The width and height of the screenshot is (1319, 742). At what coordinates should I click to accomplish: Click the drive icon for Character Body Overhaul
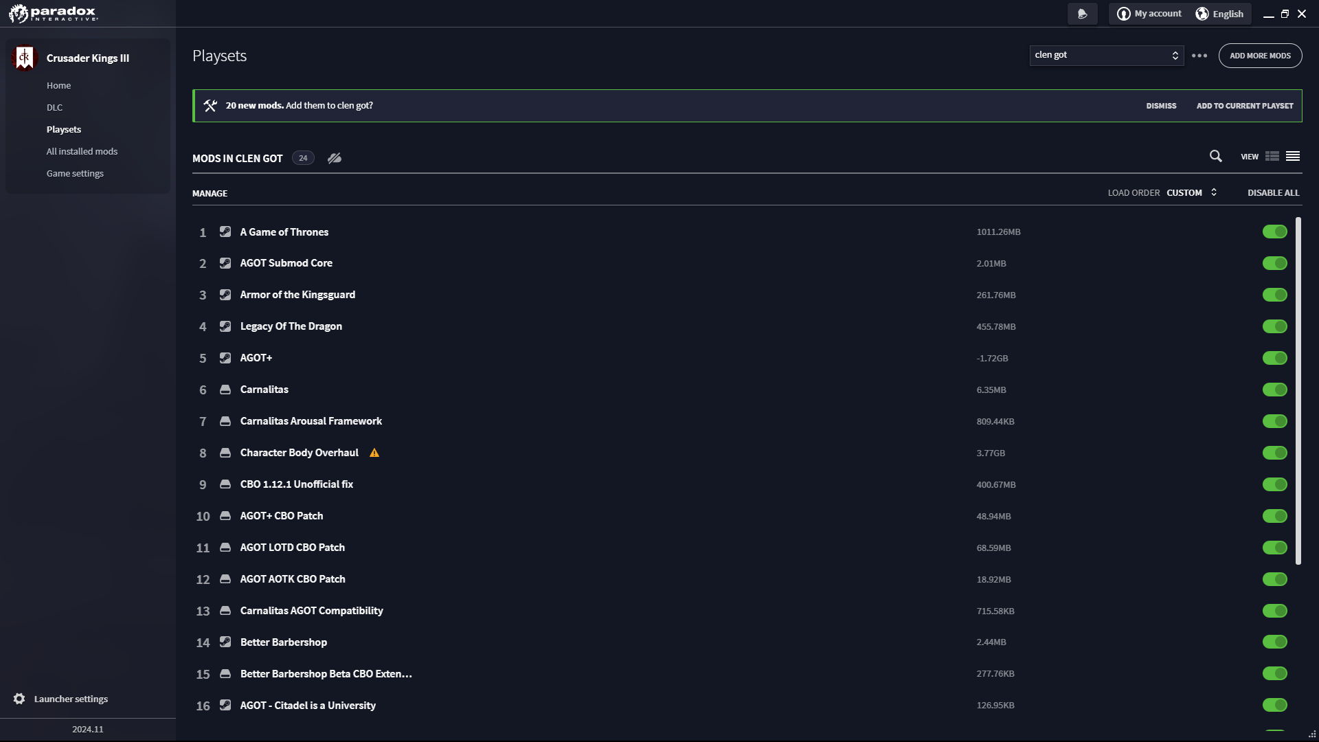pyautogui.click(x=225, y=453)
